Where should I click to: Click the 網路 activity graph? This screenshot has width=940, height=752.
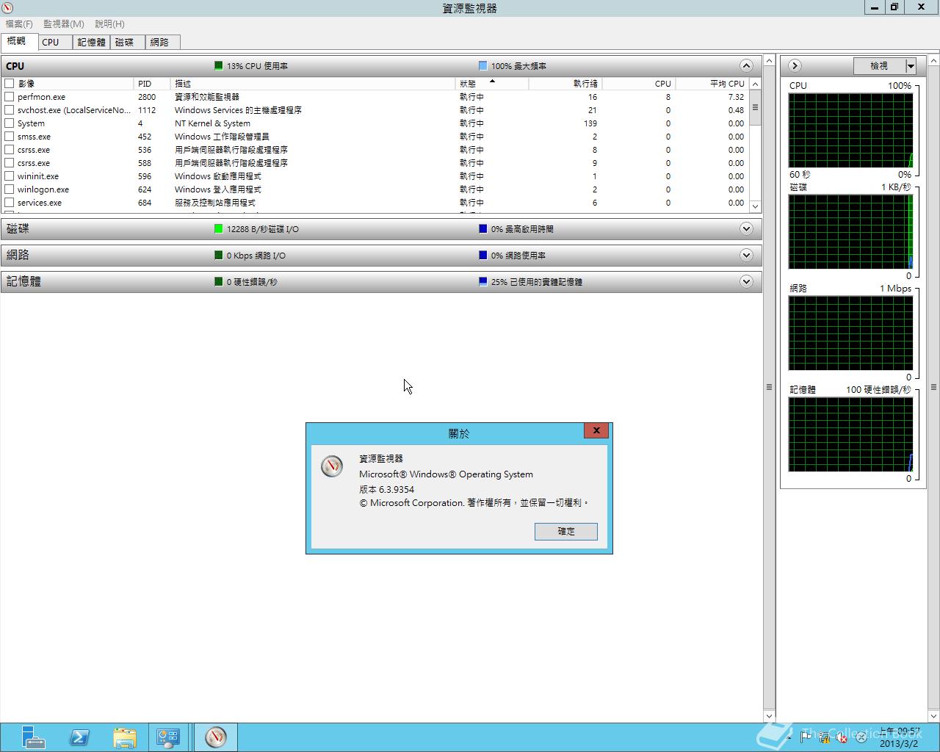pos(850,333)
